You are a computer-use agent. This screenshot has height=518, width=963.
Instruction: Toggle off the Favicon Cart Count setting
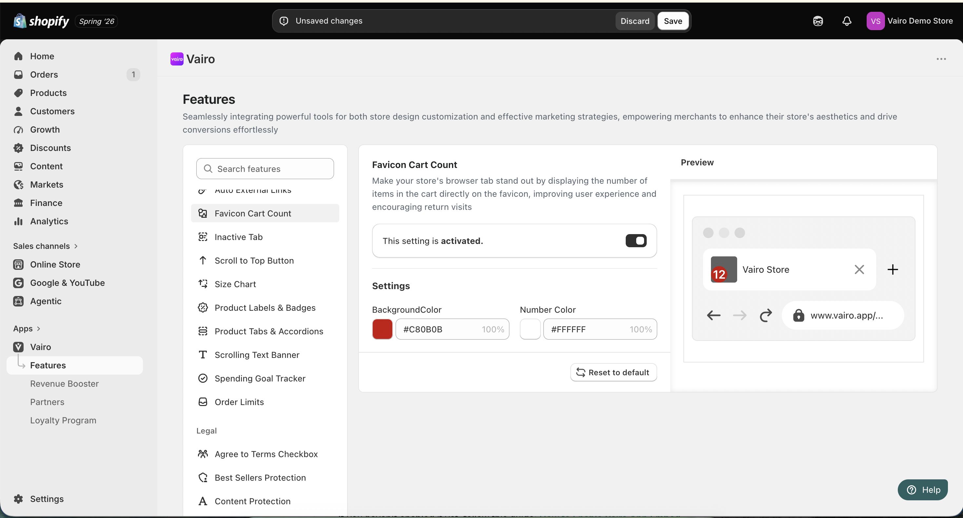click(636, 241)
